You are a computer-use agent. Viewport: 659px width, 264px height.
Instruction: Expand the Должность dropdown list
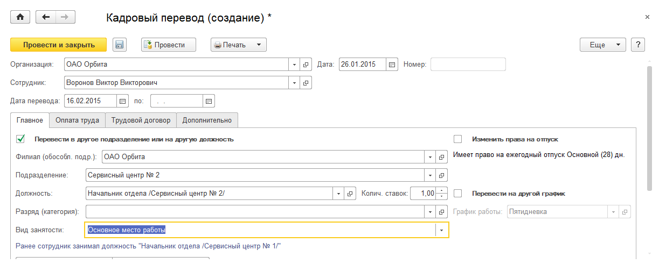coord(338,194)
